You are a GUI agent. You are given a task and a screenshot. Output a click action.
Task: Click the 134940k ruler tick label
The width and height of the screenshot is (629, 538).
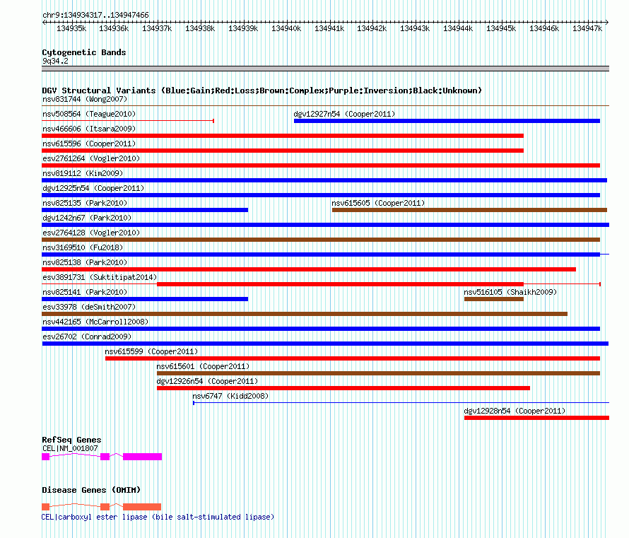point(286,28)
